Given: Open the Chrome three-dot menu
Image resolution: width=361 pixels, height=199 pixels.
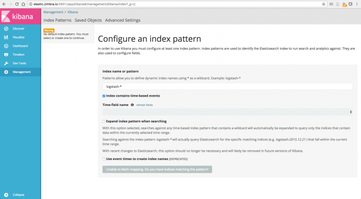Looking at the screenshot, I should tap(357, 4).
